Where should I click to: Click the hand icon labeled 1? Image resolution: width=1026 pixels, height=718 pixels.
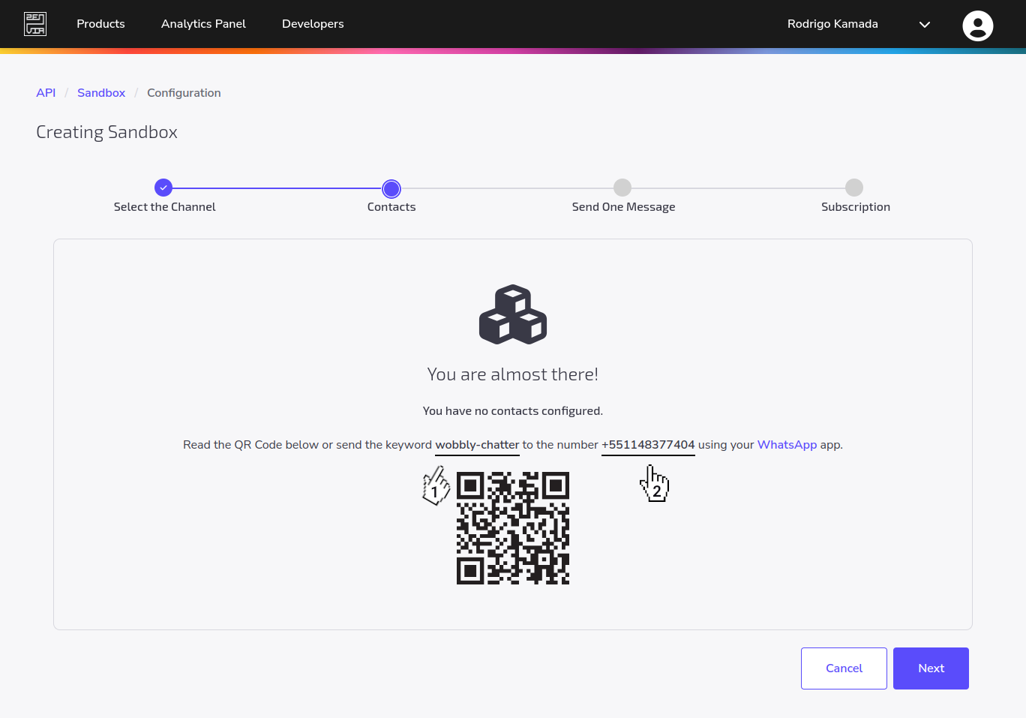tap(436, 485)
